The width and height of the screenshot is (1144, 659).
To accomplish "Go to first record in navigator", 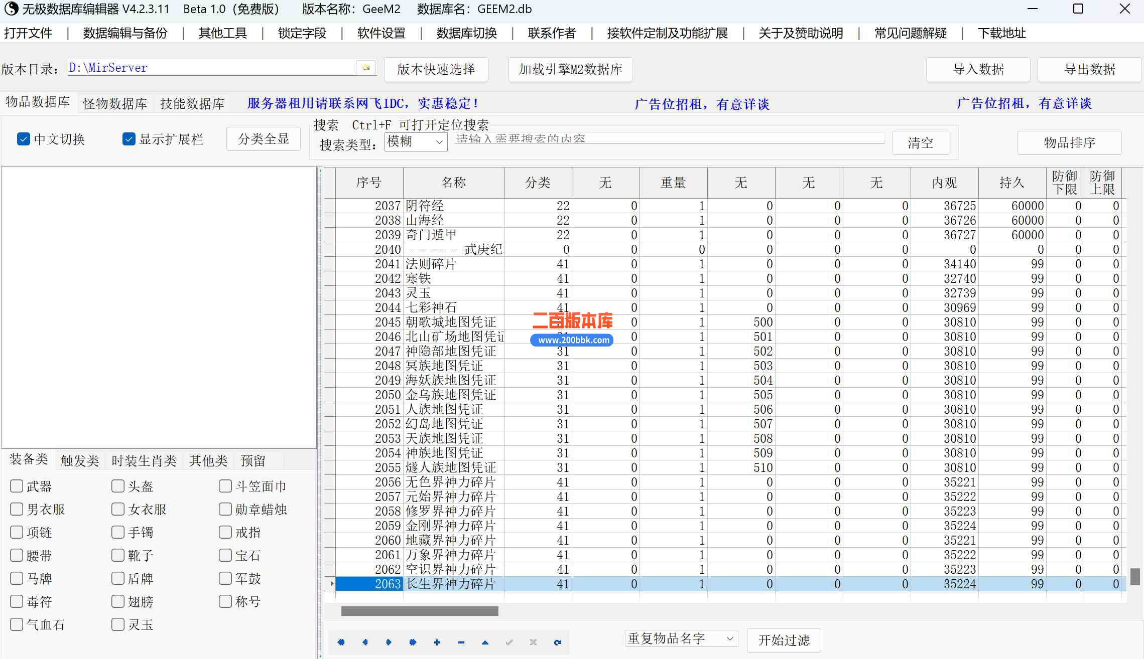I will pos(341,642).
